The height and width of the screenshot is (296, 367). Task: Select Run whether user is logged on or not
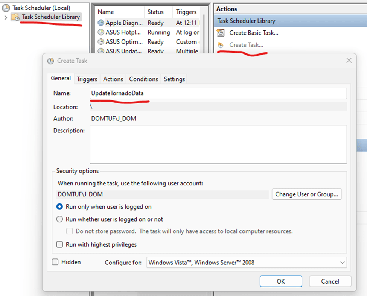coord(59,219)
